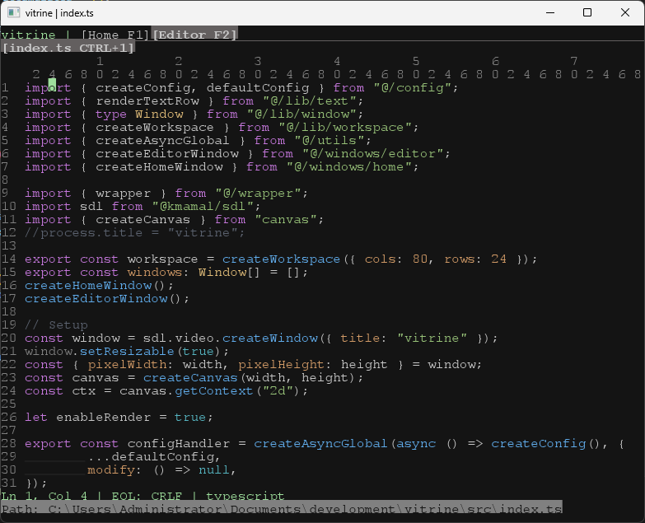Click the string "@/windows/editor"
Image resolution: width=645 pixels, height=523 pixels.
pyautogui.click(x=372, y=153)
